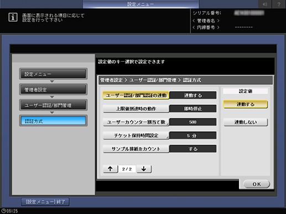Click the 設定値 header label
The width and height of the screenshot is (286, 214).
tap(246, 91)
